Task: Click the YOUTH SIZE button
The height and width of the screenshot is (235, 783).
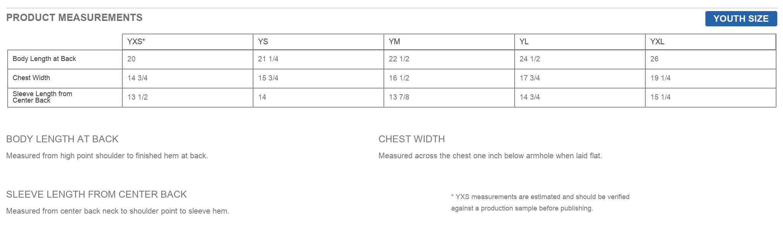Action: tap(741, 19)
